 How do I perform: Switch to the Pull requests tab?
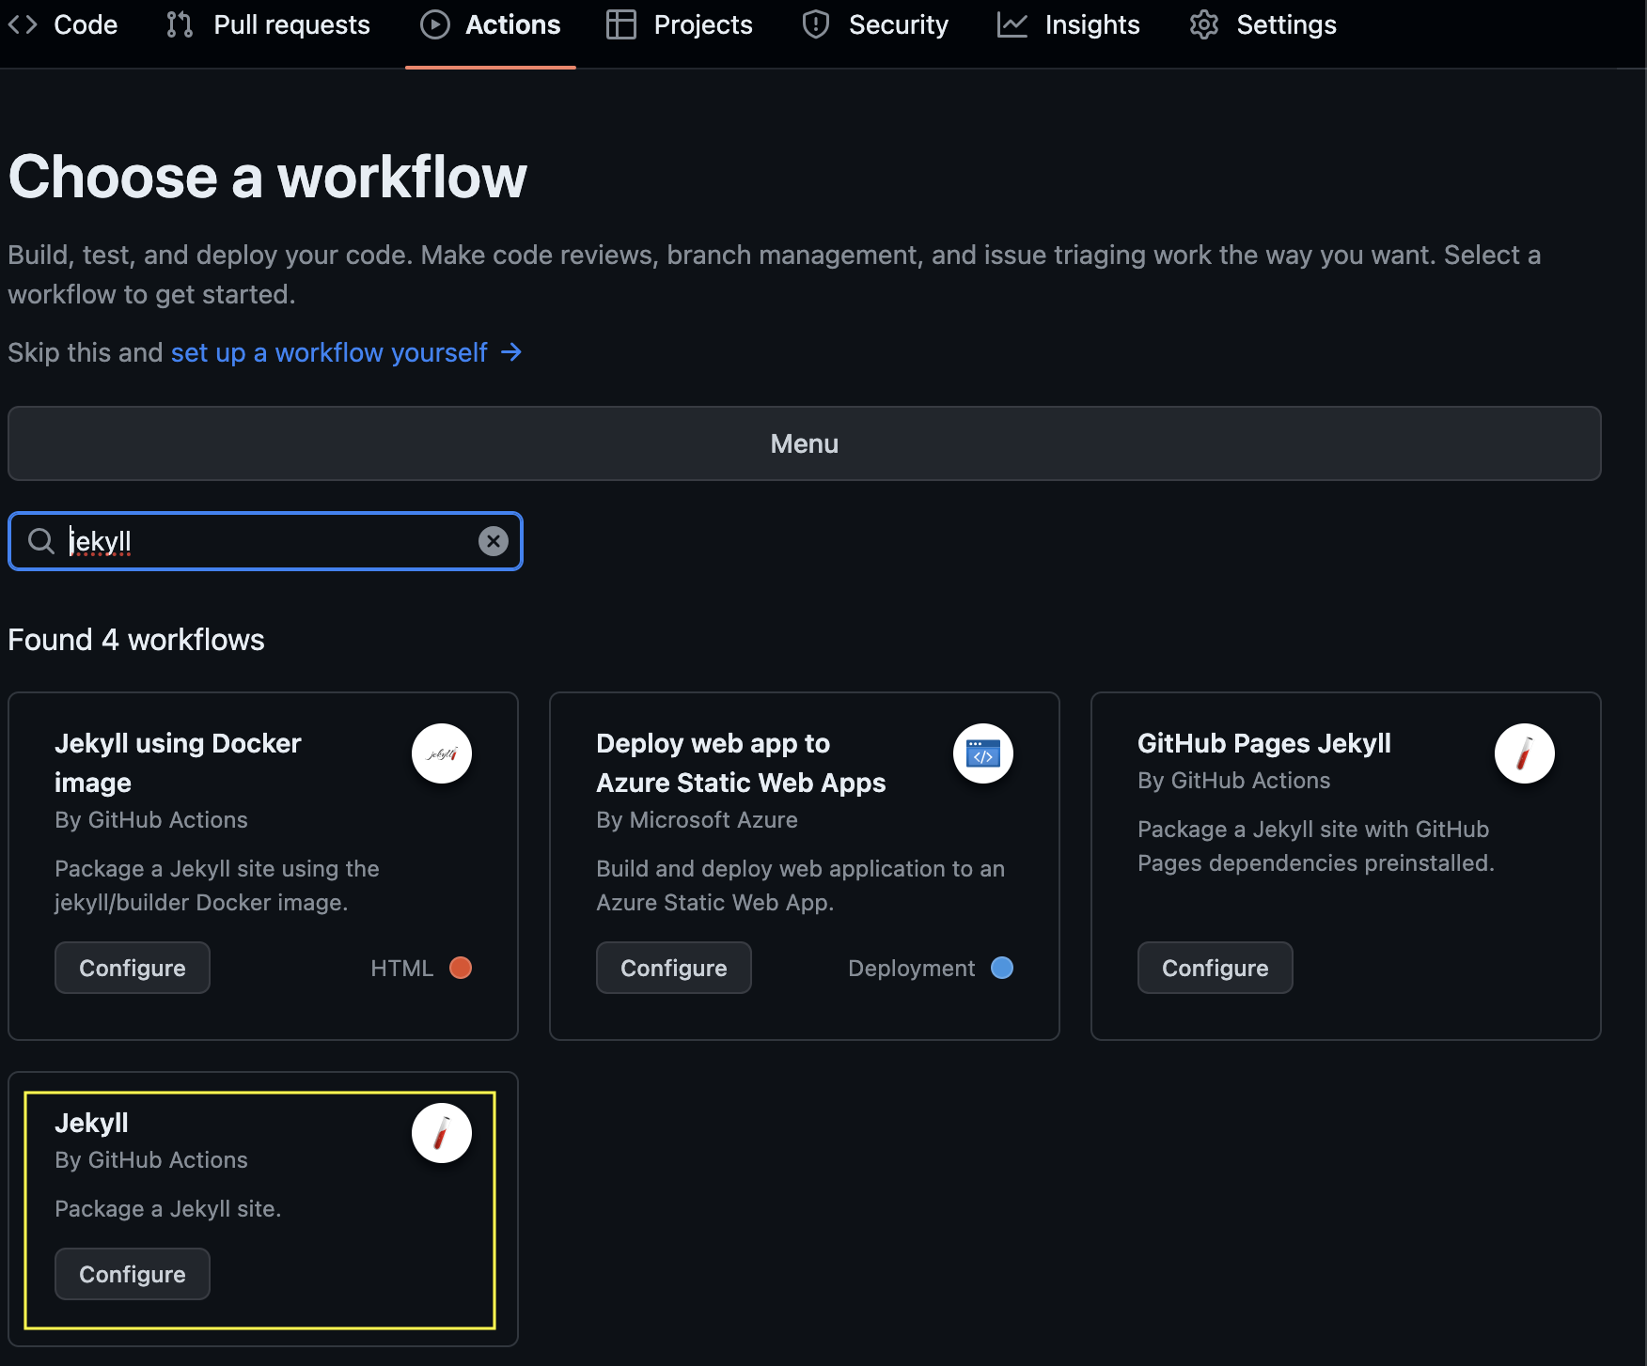[x=269, y=25]
